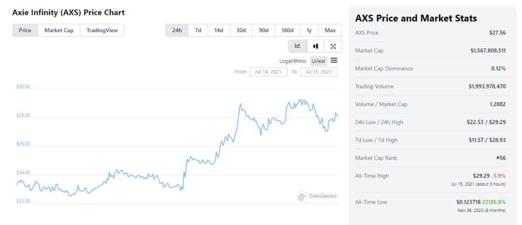This screenshot has height=225, width=522.
Task: Select the Market Cap tab
Action: (59, 30)
